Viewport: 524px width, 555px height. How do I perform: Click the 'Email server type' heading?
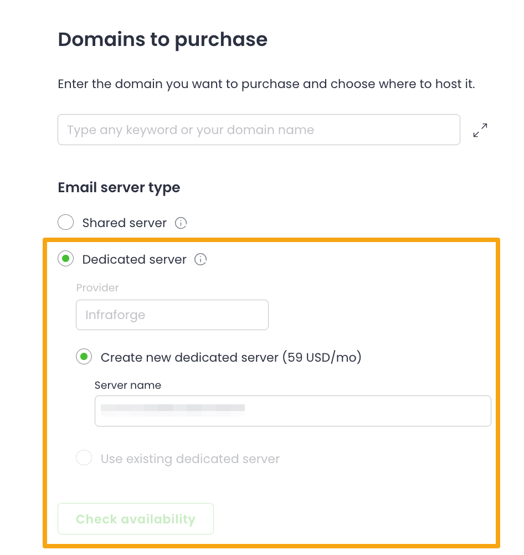tap(119, 188)
